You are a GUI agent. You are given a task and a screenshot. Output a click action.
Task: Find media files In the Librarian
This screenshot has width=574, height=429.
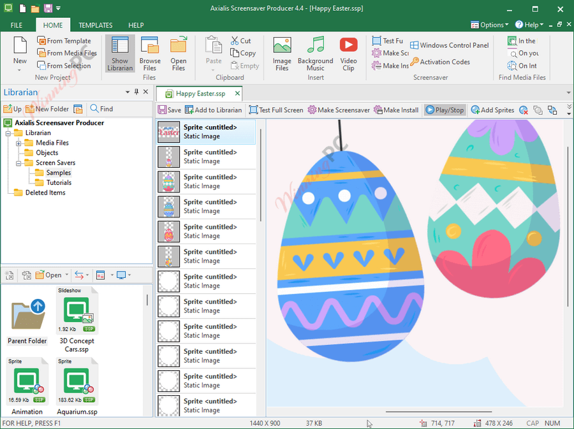click(522, 41)
